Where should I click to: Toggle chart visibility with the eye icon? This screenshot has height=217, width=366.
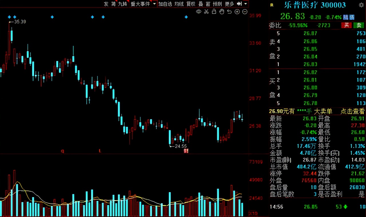pyautogui.click(x=198, y=12)
